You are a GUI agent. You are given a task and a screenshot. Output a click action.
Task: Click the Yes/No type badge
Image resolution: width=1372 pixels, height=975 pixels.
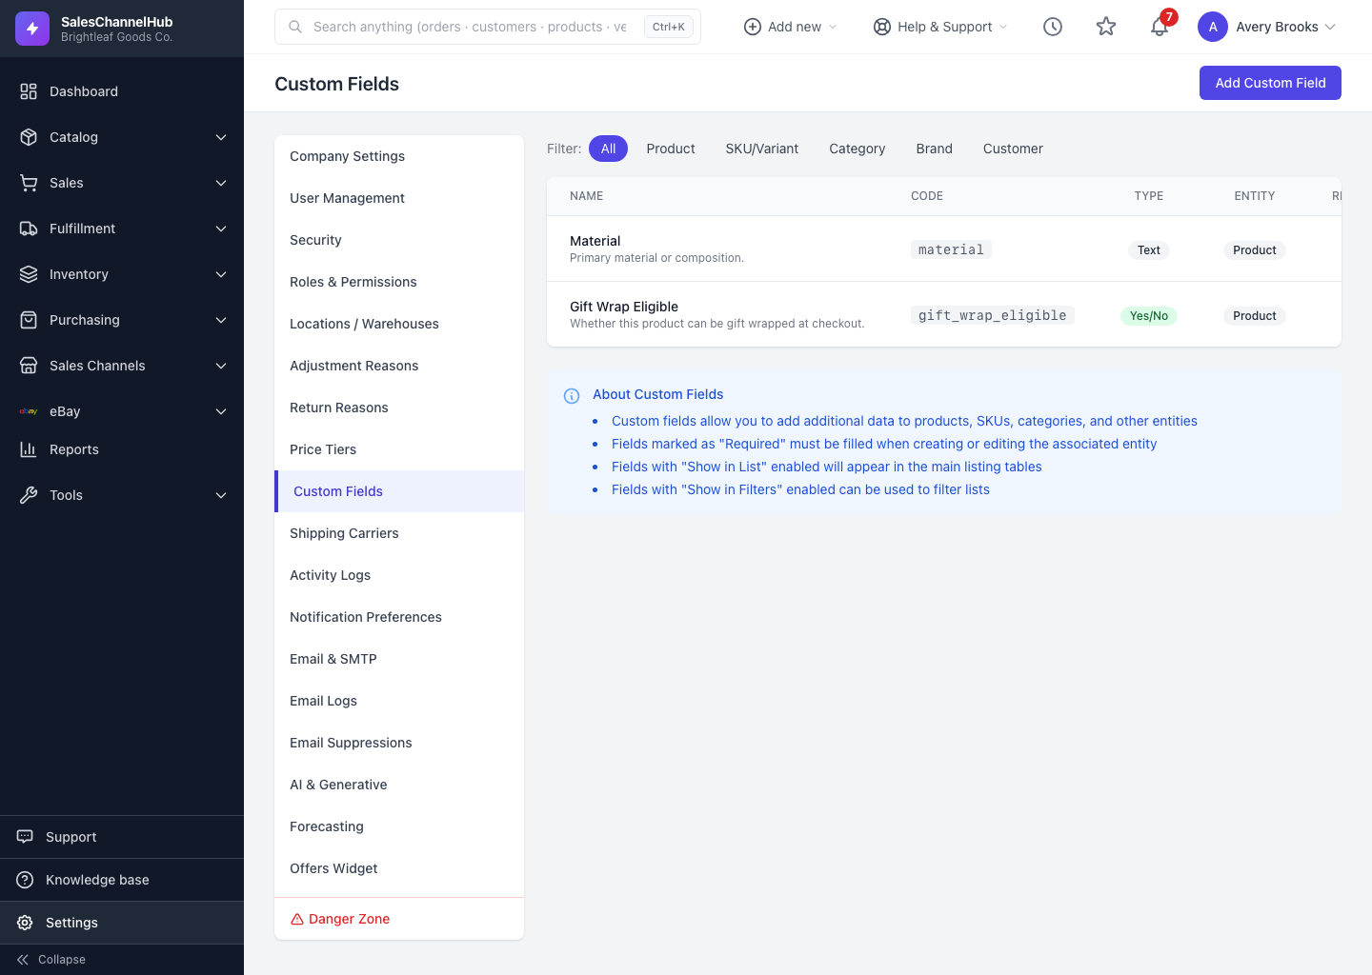coord(1149,316)
